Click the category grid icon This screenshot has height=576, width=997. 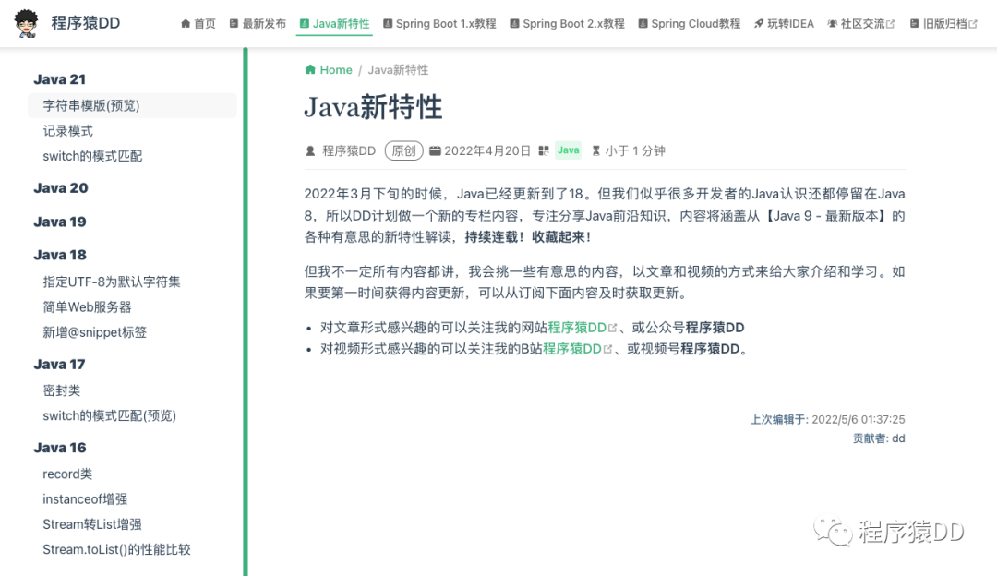(x=544, y=150)
